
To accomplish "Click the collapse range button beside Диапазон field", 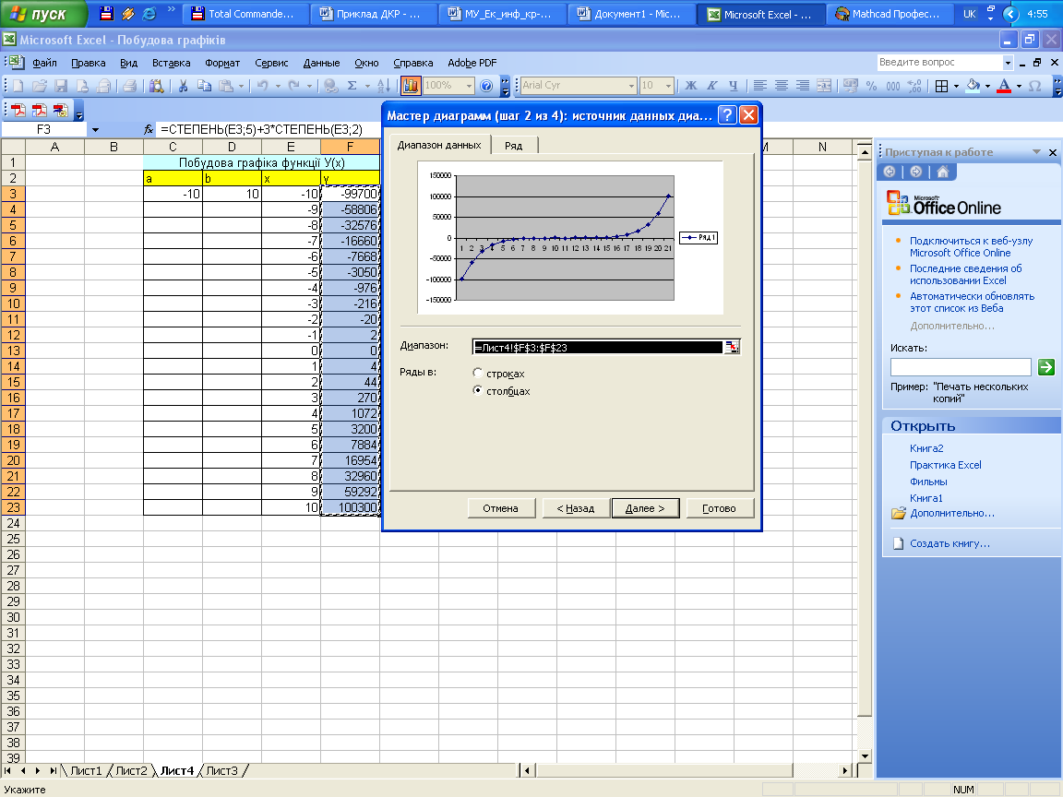I will point(732,347).
